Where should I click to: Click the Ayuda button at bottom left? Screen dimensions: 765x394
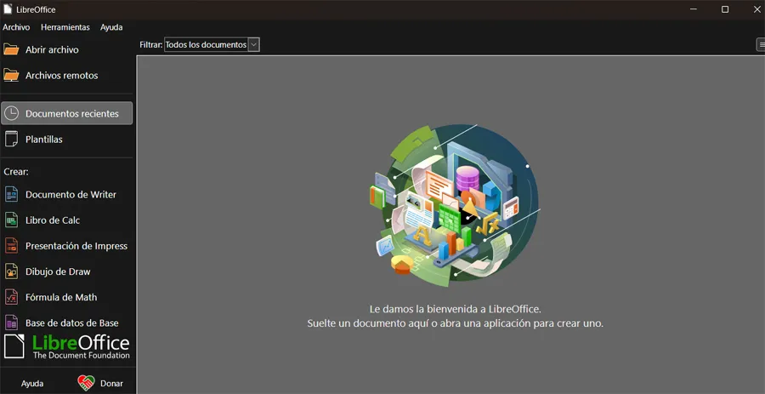(32, 384)
